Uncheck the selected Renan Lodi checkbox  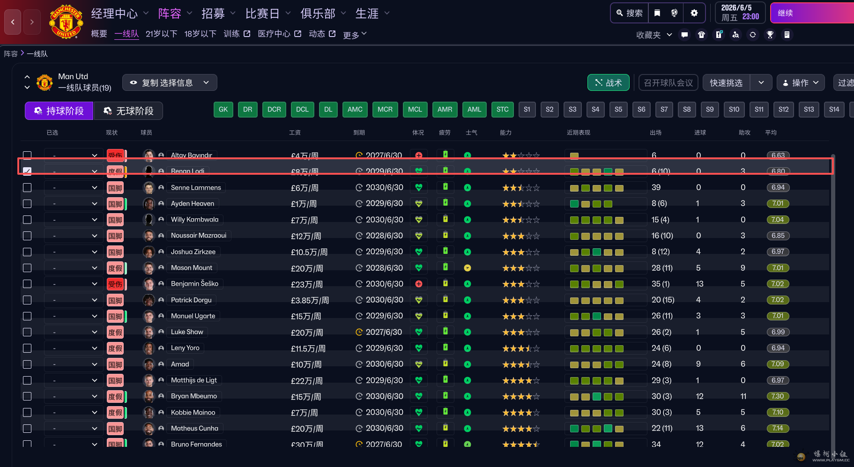pyautogui.click(x=28, y=171)
